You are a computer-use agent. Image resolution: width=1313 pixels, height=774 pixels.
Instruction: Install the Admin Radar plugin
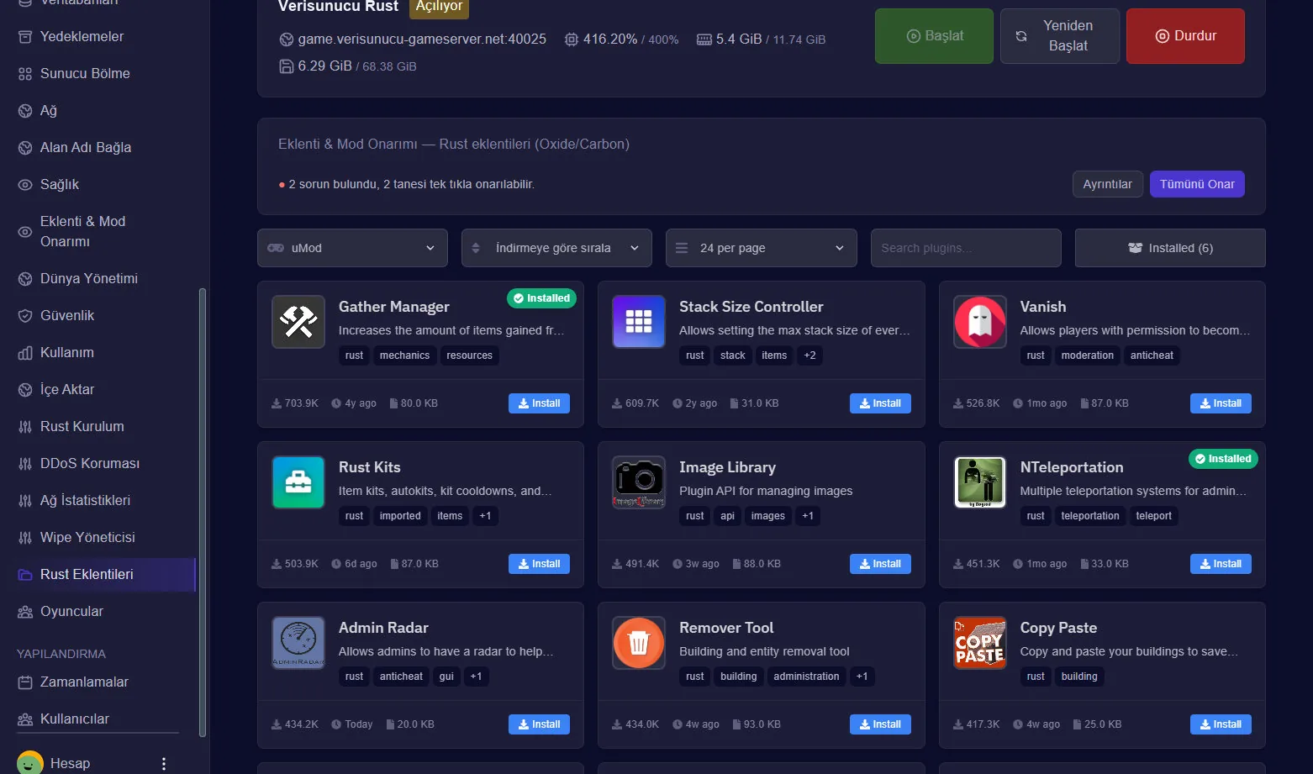point(539,724)
